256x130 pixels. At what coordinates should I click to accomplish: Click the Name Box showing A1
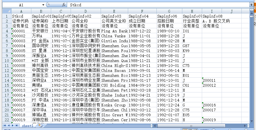click(21, 5)
